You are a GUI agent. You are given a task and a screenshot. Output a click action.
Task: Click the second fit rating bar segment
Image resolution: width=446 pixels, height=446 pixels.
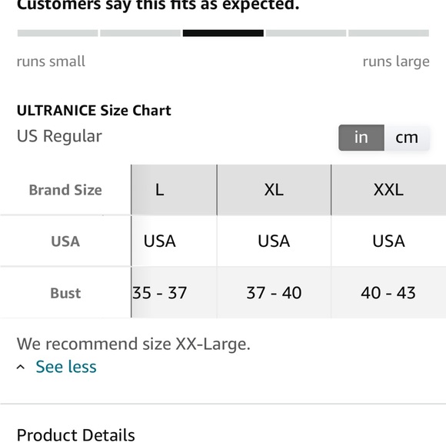(140, 33)
